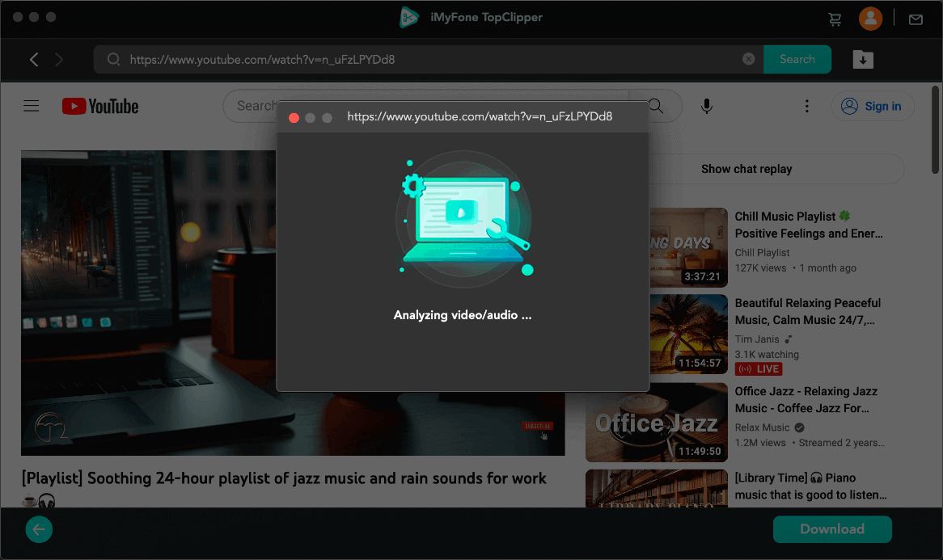
Task: Click the teal circular back button
Action: point(39,530)
